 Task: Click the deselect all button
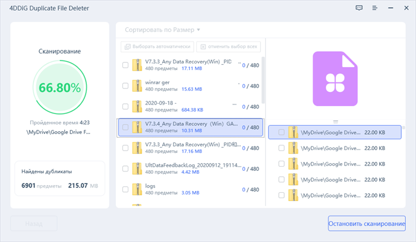point(228,47)
